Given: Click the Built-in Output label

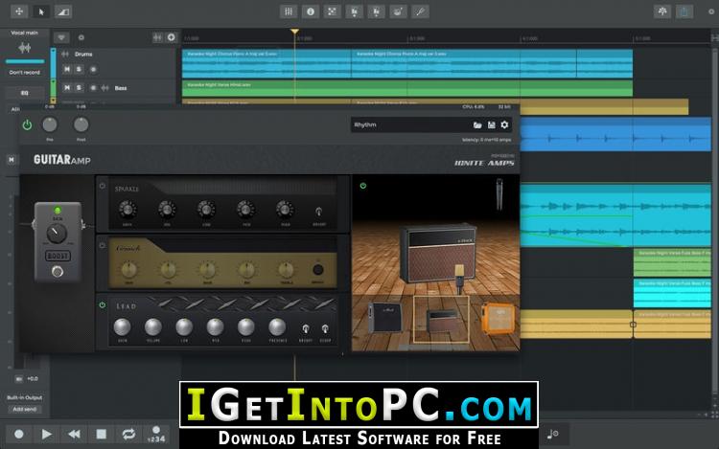Looking at the screenshot, I should click(x=24, y=397).
